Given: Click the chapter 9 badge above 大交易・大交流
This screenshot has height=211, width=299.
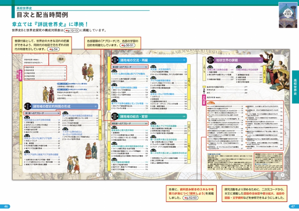Looking at the screenshot, I should coord(153,67).
